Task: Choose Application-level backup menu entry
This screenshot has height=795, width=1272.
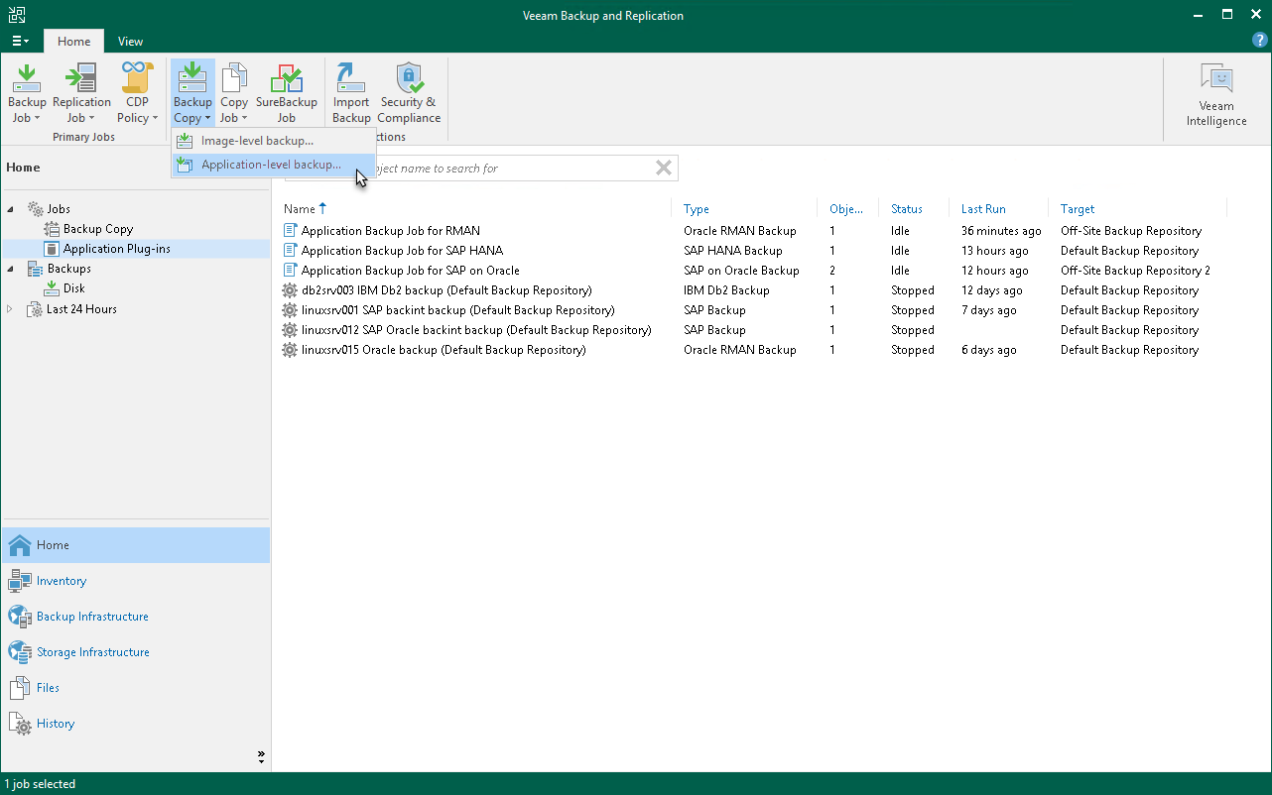Action: click(x=271, y=165)
